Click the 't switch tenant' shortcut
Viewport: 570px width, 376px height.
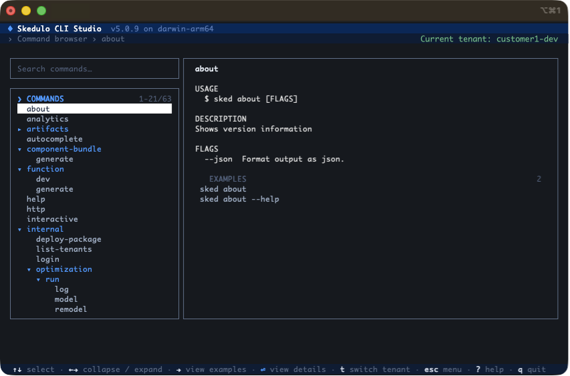(x=375, y=370)
